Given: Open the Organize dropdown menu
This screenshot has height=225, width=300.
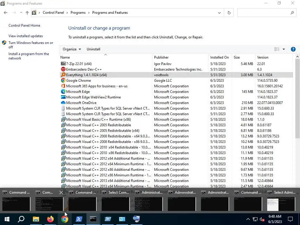Looking at the screenshot, I should tap(72, 49).
